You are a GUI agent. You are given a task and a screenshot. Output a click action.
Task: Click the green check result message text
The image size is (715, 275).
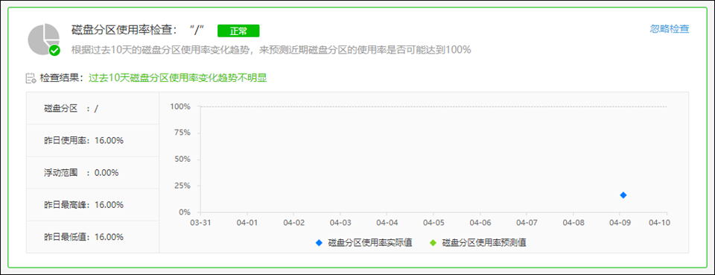(x=177, y=78)
